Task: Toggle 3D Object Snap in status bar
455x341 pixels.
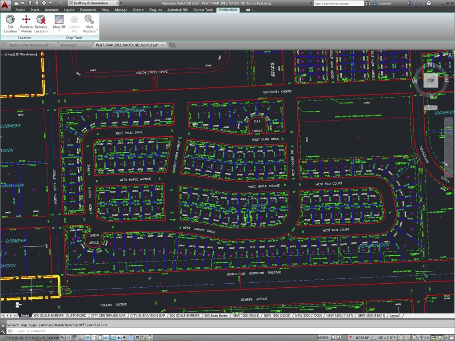Action: pos(100,337)
